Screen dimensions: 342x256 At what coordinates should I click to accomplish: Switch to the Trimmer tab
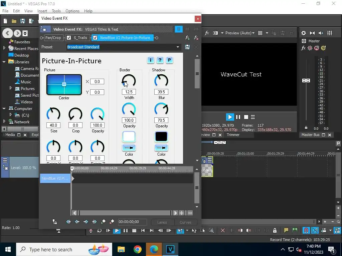point(233,135)
